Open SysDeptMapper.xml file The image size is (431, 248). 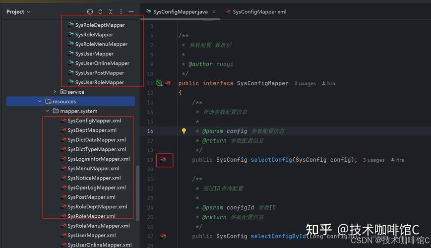pos(92,130)
